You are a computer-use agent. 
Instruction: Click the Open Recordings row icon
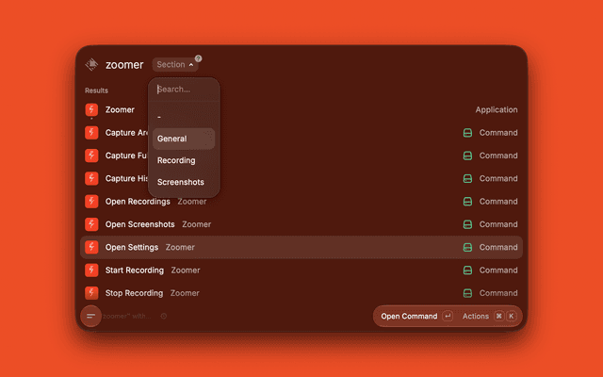point(91,201)
